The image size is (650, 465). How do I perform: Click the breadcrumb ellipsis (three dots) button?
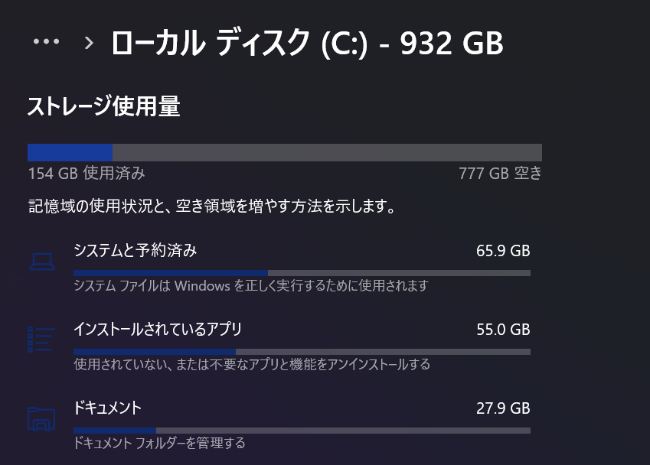pyautogui.click(x=46, y=42)
